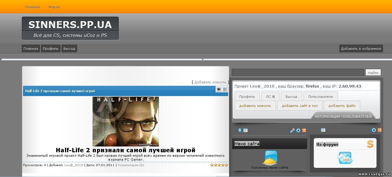Click the table icon above Меню сайта block
Viewport: 392px width, 177px height.
pos(245,130)
